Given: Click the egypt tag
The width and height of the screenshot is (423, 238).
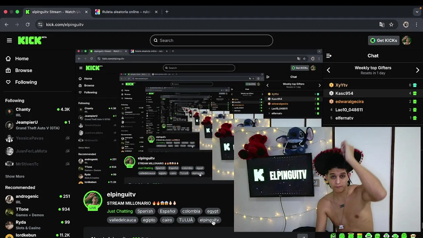Looking at the screenshot, I should (213, 211).
